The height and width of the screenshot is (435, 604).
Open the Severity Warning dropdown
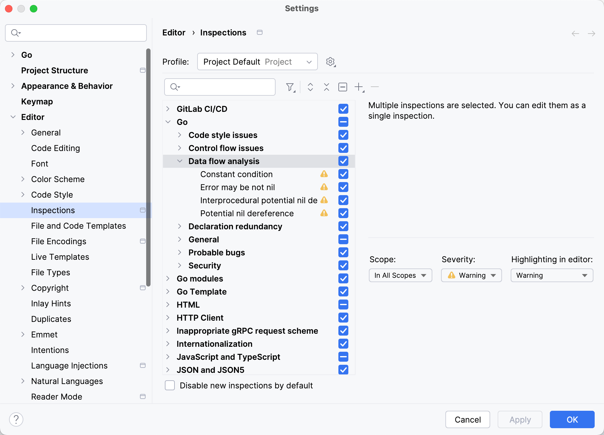471,276
